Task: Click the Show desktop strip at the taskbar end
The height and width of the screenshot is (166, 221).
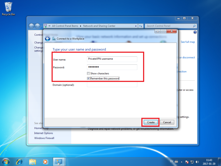Action: click(219, 162)
